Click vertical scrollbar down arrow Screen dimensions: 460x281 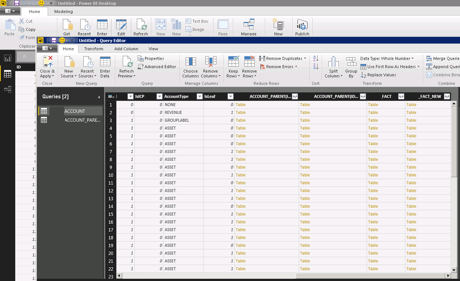click(x=454, y=270)
